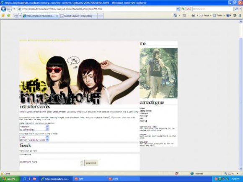Click the browser Forward arrow button
Screen dimensions: 243x182
[10, 9]
